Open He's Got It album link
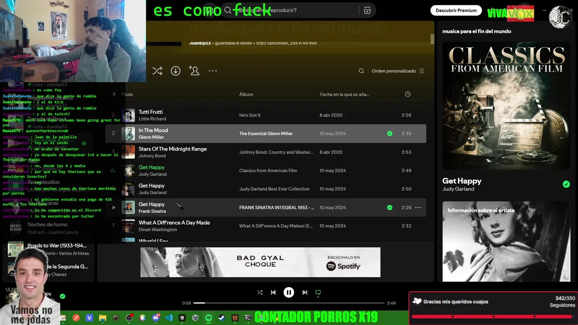The height and width of the screenshot is (325, 578). point(250,115)
